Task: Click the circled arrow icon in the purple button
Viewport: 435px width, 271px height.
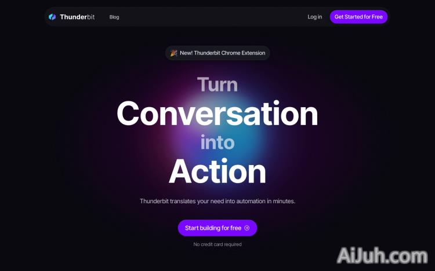Action: coord(246,228)
